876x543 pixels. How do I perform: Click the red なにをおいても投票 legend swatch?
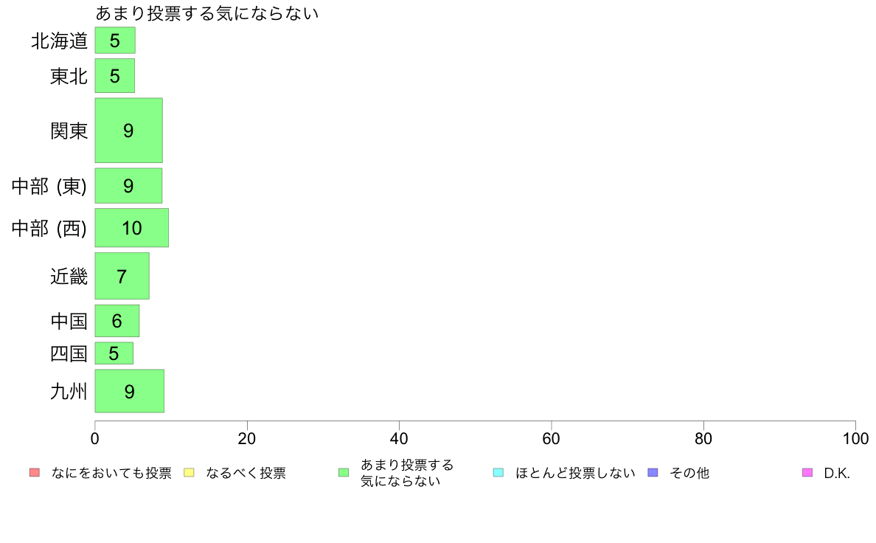[35, 472]
